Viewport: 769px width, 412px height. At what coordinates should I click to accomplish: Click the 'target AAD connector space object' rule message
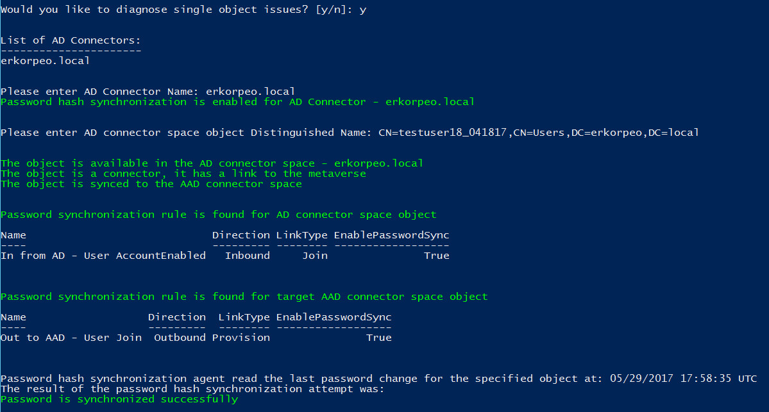tap(244, 297)
